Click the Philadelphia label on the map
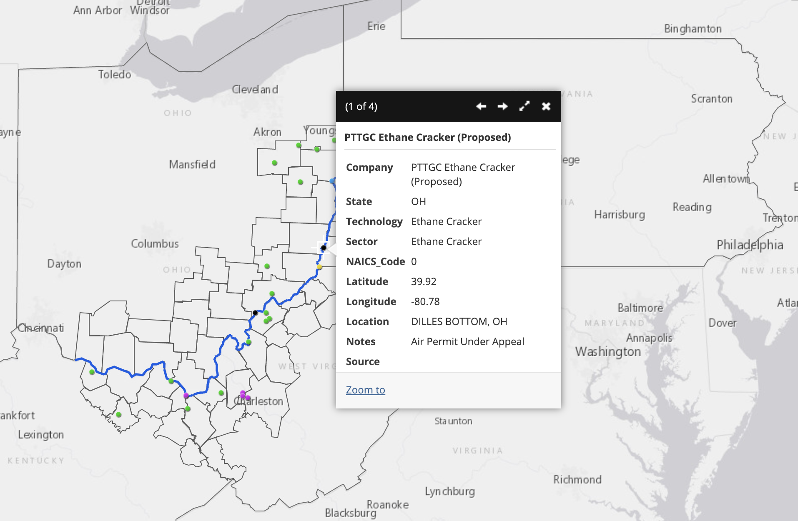 (x=750, y=245)
